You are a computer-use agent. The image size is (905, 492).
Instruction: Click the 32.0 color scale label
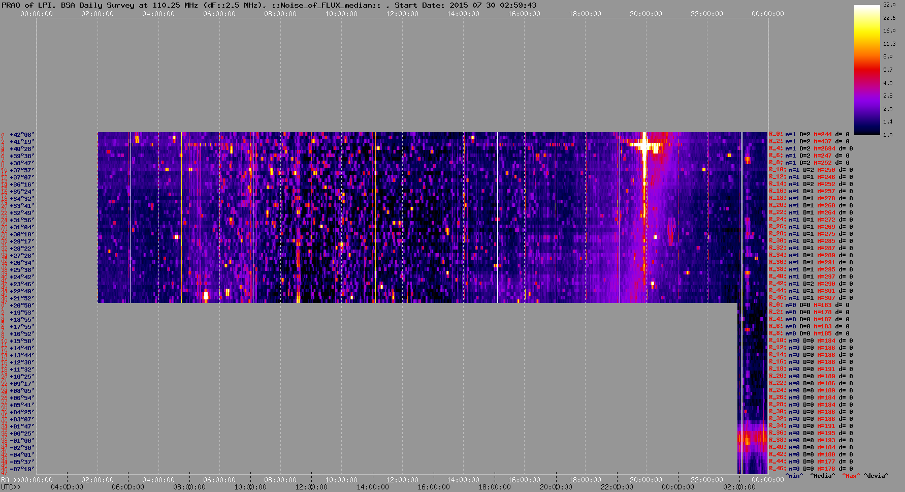point(889,5)
